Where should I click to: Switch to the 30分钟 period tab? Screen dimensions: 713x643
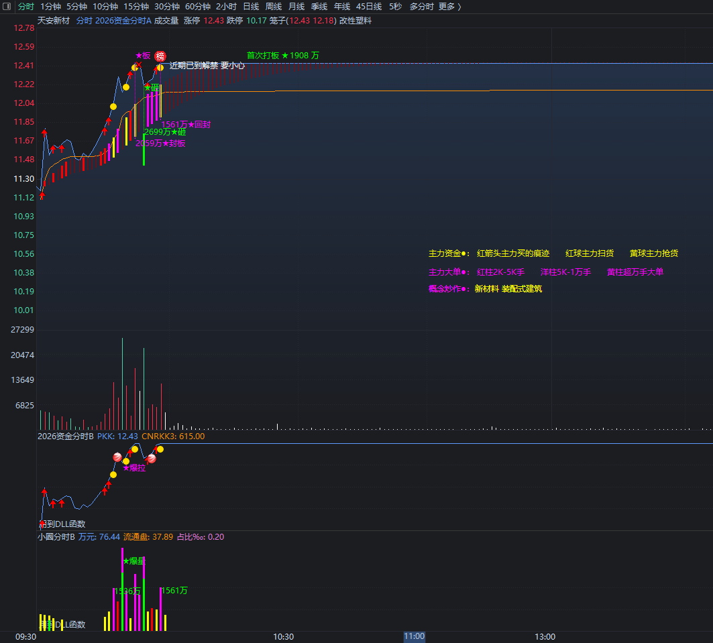click(x=167, y=6)
